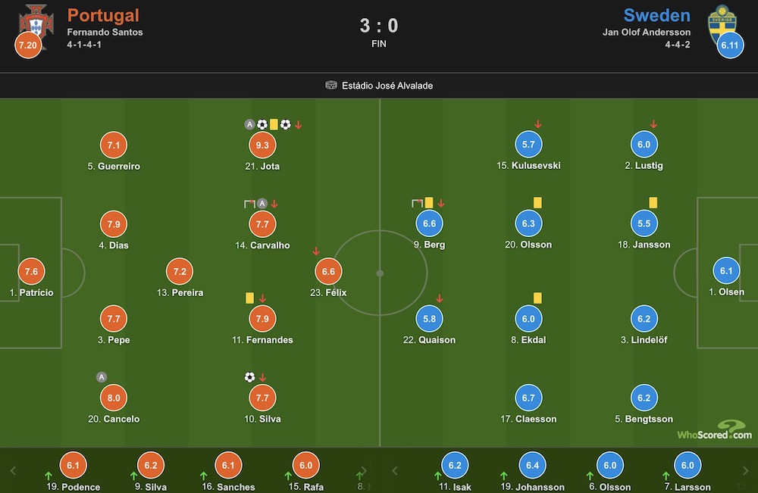Show more Portugal substitutes with right chevron

[364, 471]
